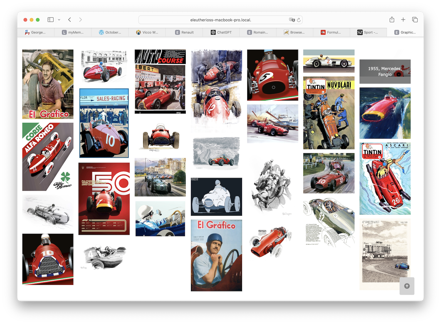Open the Sales-Racing number 10 poster

coord(104,123)
